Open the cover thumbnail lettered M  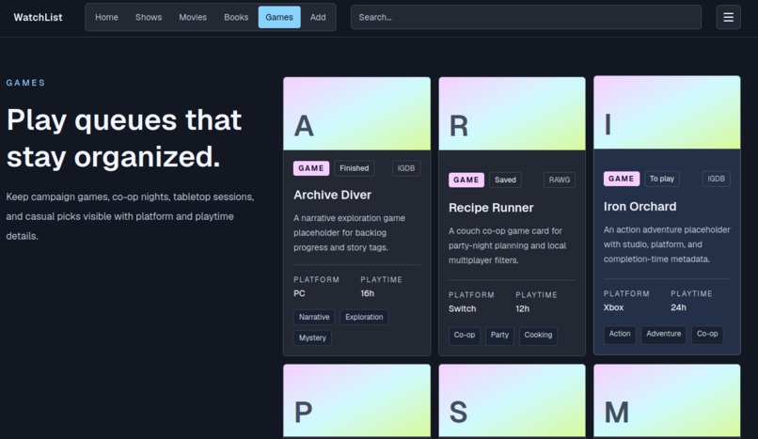tap(667, 400)
